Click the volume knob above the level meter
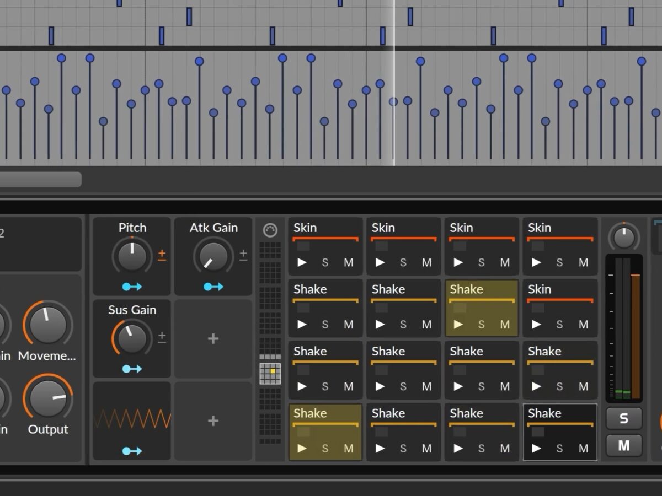This screenshot has width=662, height=496. pos(624,238)
